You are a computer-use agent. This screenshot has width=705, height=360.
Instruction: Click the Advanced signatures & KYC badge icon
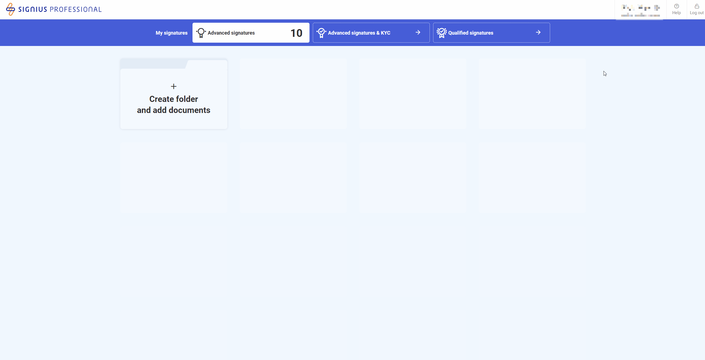321,33
